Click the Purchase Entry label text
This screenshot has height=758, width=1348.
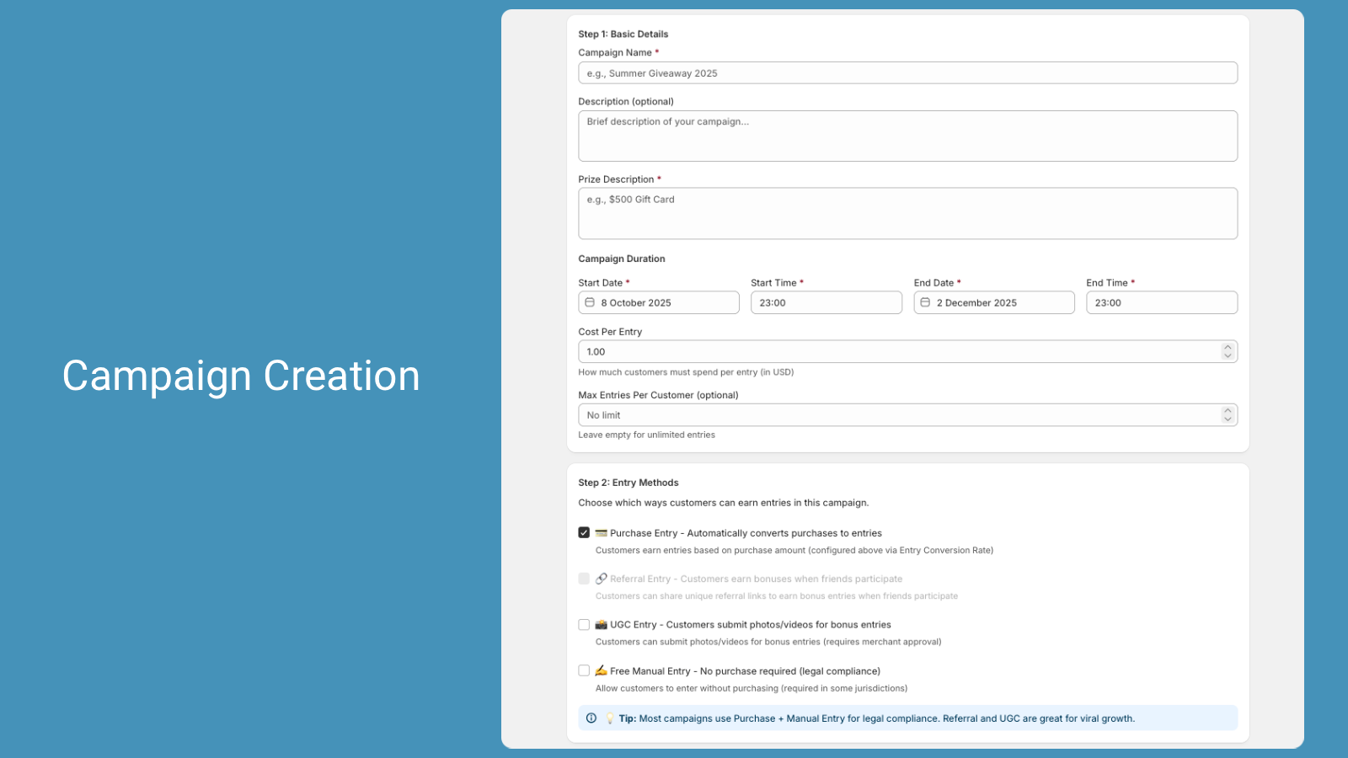746,533
